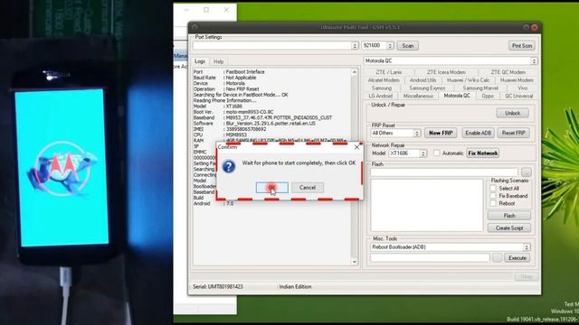Open the Oppo tab

point(488,96)
